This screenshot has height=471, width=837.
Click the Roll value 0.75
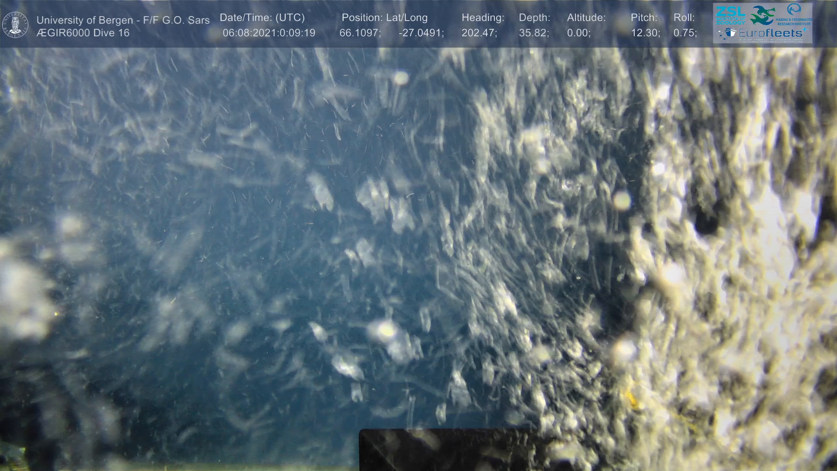685,33
